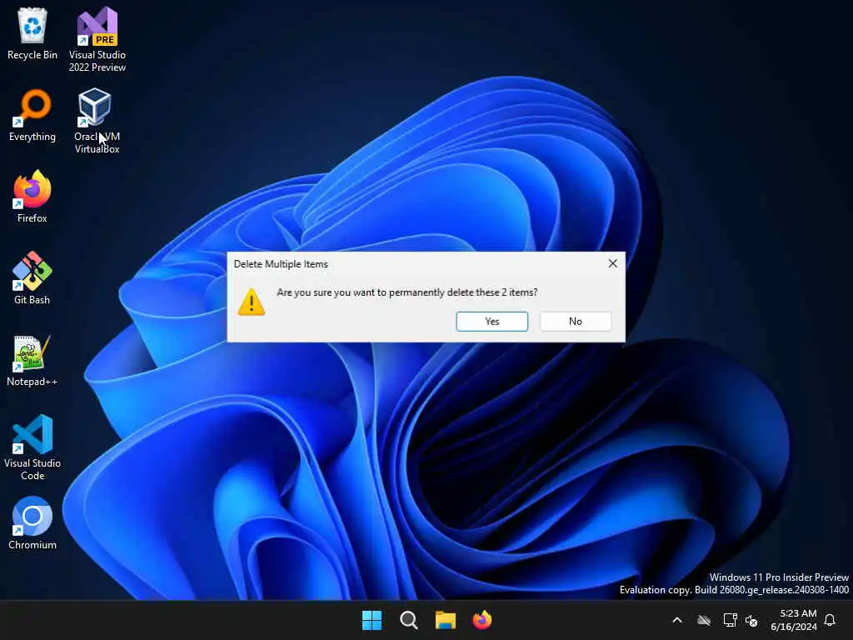Open the notifications bell icon

[830, 620]
